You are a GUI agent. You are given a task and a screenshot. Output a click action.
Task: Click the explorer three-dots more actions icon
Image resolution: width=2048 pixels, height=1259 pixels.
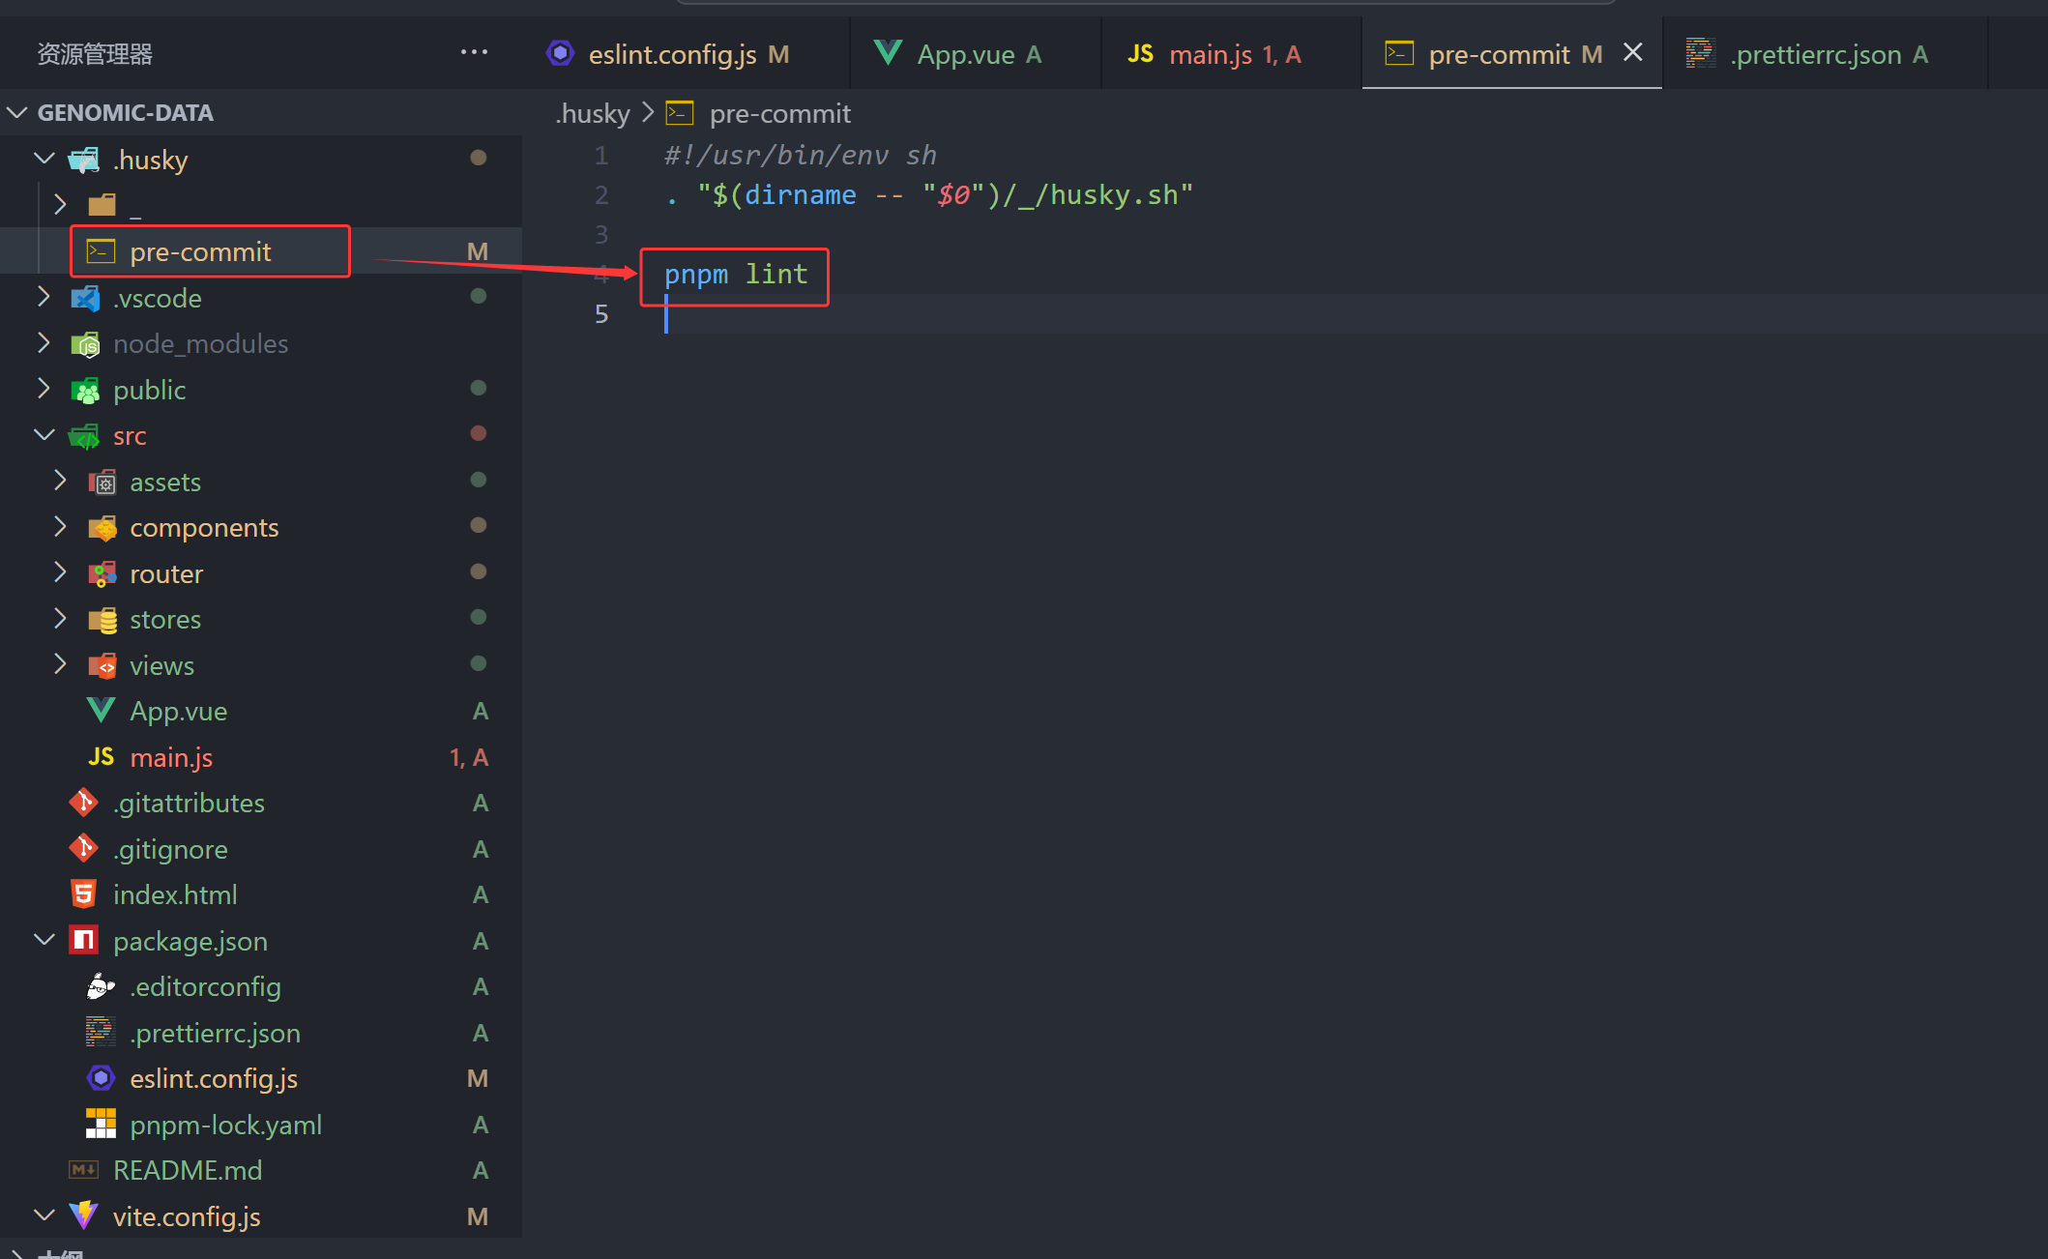click(474, 52)
